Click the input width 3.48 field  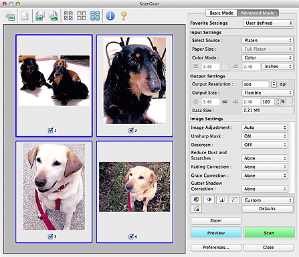[211, 67]
